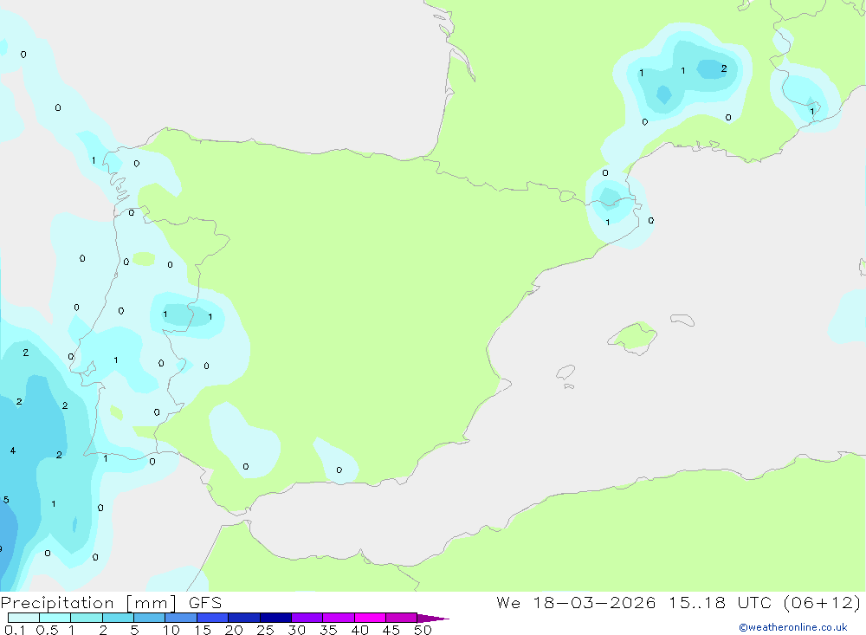
Task: Click the purple arrow tip beyond 50 mm
Action: tap(433, 619)
